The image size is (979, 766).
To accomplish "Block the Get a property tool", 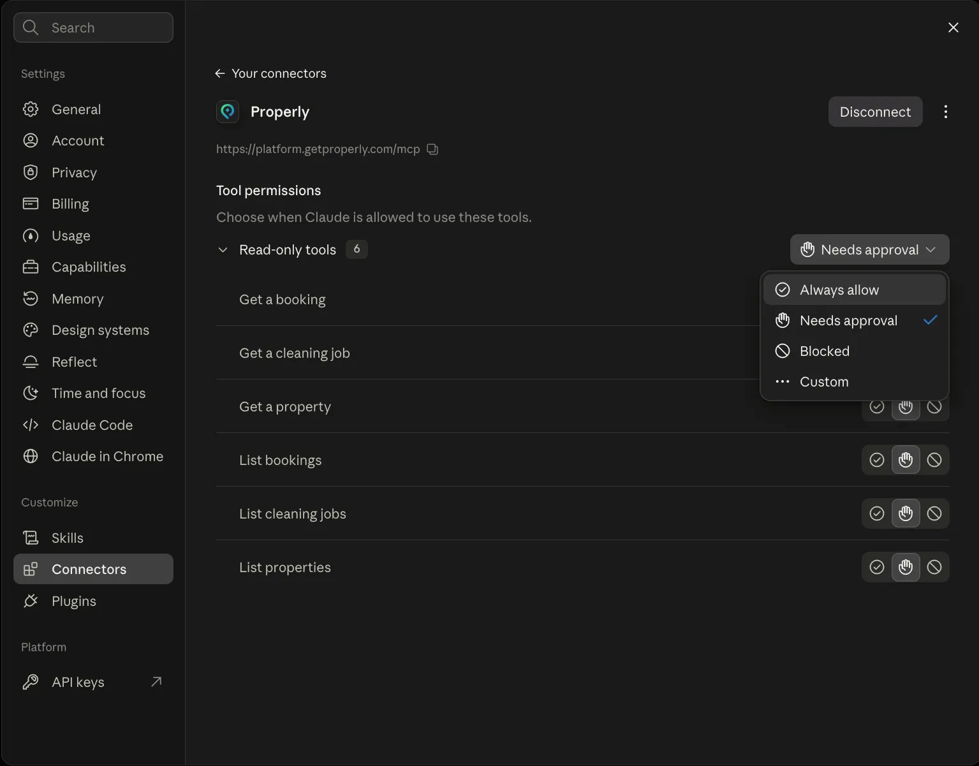I will [934, 407].
